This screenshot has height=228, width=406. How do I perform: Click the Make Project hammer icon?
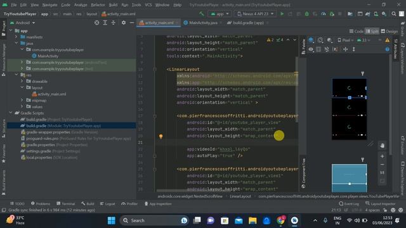pos(202,14)
